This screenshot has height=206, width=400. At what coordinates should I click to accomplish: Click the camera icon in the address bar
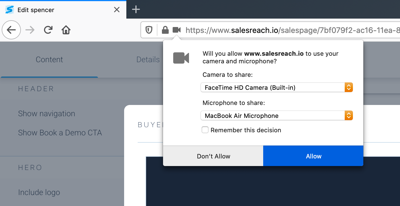[176, 30]
